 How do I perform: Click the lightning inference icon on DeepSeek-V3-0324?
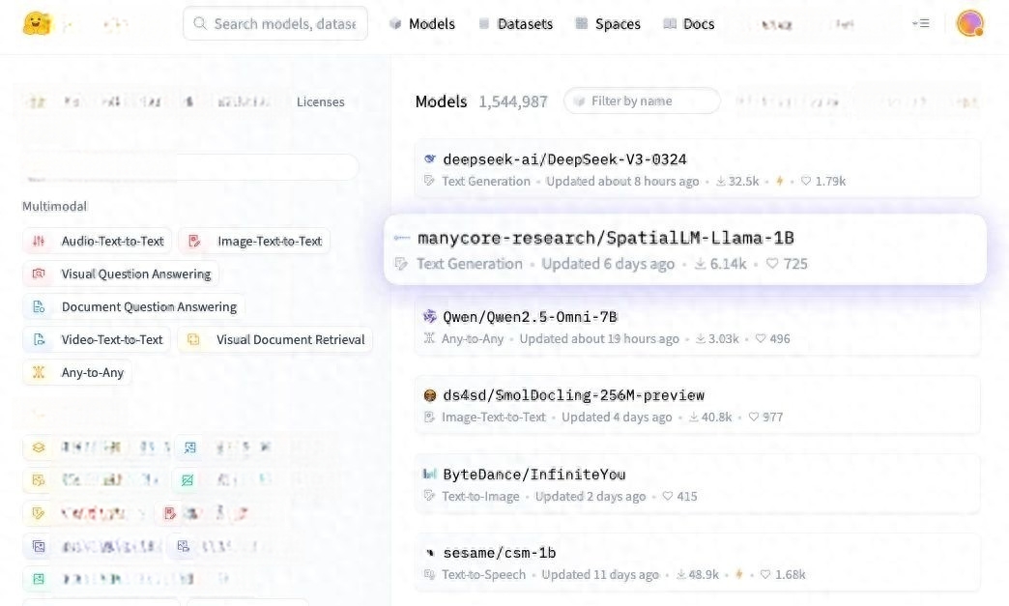click(779, 182)
